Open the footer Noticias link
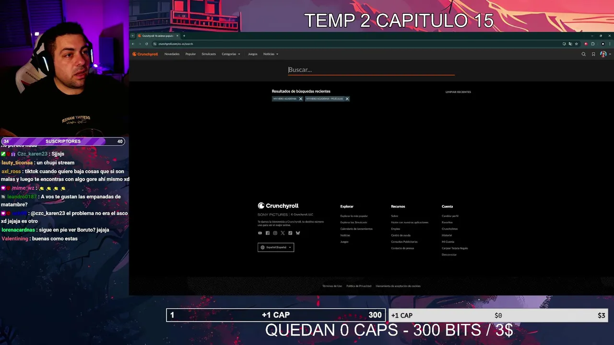The image size is (614, 345). click(345, 235)
